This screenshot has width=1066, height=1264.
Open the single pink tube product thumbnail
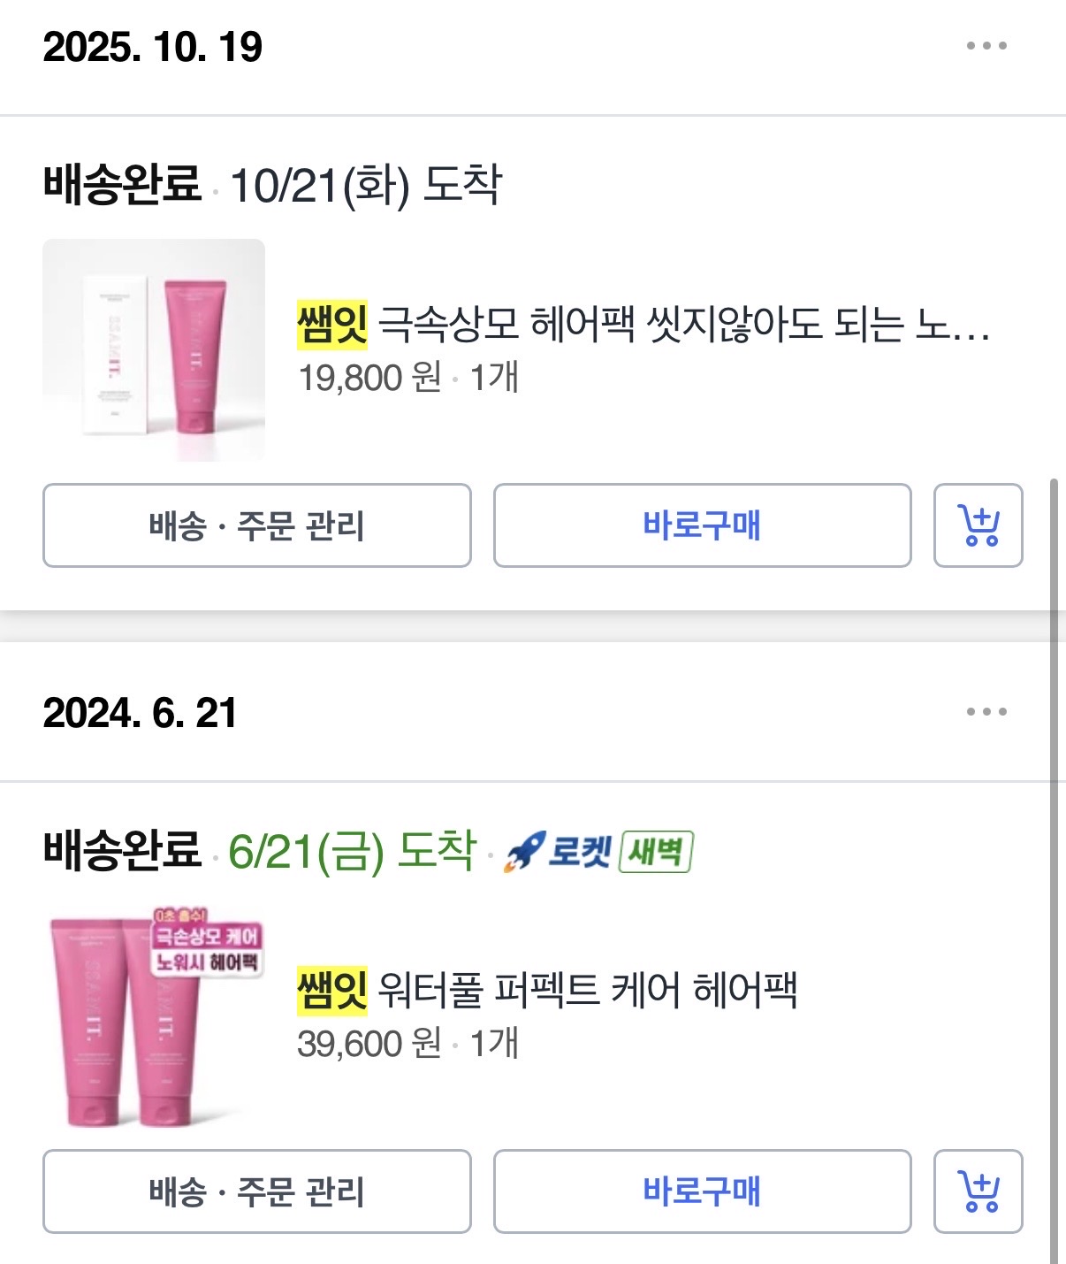154,350
